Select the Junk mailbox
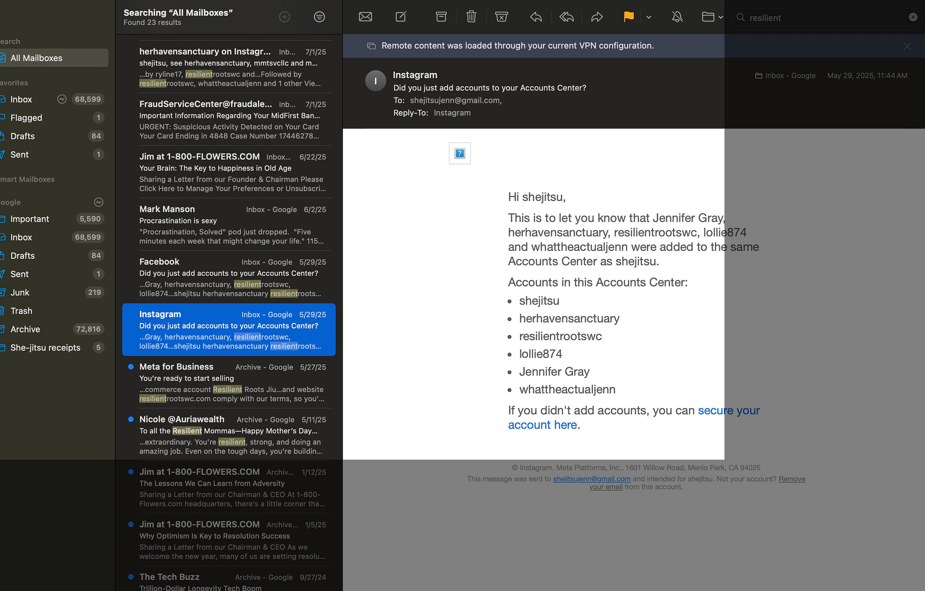Screen dimensions: 925x591 (x=20, y=293)
